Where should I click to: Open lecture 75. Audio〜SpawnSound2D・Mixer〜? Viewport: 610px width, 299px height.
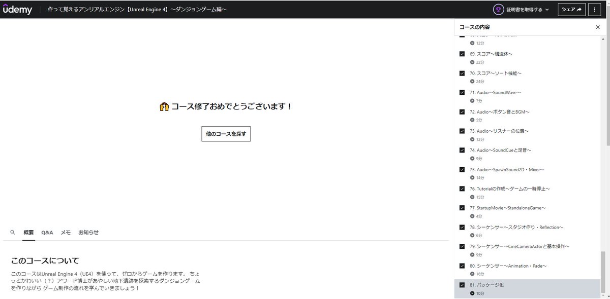pyautogui.click(x=507, y=169)
